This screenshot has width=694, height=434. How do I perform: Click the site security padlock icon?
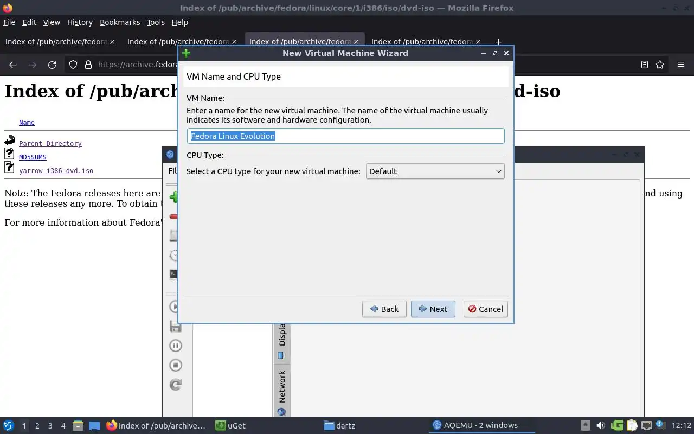(x=88, y=65)
